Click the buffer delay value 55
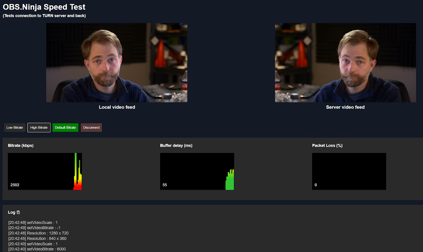Screen dimensions: 423x252 pos(165,185)
